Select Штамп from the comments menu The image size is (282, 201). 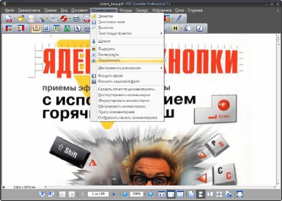click(x=104, y=41)
